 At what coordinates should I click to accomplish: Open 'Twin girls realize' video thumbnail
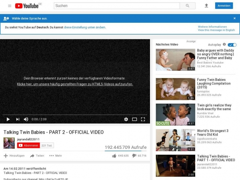[176, 114]
